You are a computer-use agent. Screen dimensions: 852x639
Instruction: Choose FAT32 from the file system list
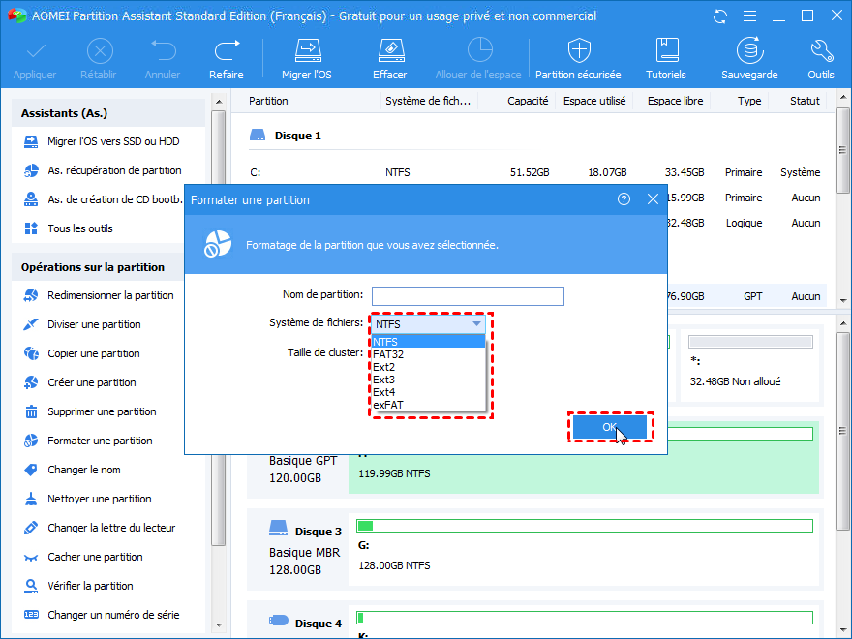pyautogui.click(x=388, y=354)
